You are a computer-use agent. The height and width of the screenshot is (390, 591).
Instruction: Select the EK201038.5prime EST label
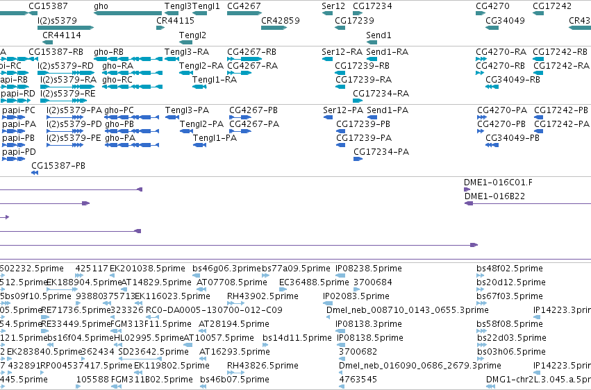pos(147,269)
